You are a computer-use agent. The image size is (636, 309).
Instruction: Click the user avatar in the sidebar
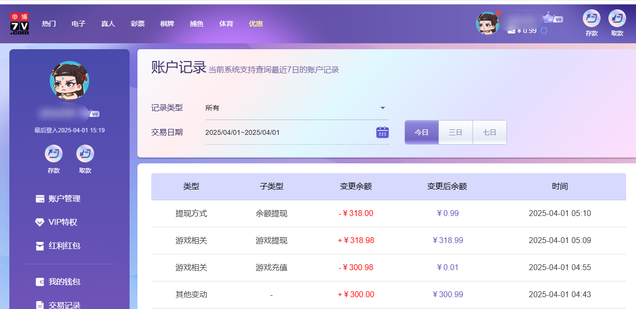[x=70, y=80]
